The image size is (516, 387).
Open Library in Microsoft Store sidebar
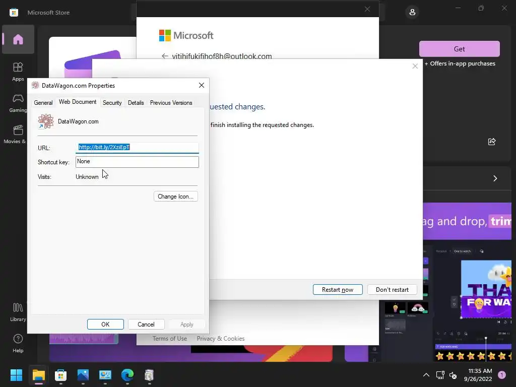tap(18, 312)
